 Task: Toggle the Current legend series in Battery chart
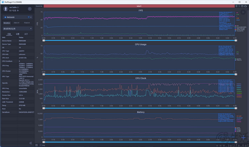(x=238, y=131)
